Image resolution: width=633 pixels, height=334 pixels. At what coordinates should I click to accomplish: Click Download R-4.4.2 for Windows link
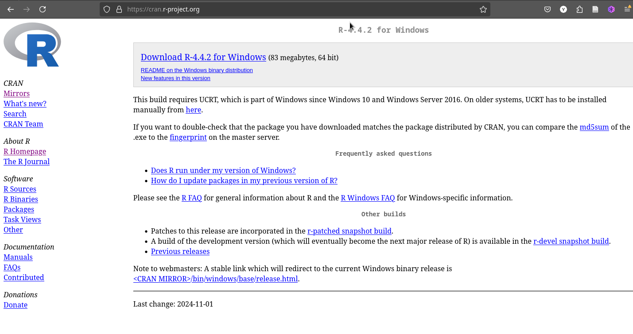tap(203, 57)
